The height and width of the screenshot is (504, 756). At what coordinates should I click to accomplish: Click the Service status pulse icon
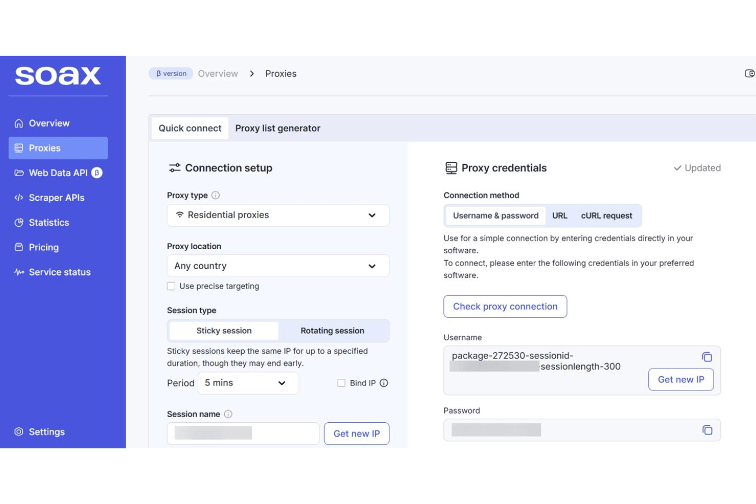click(x=19, y=272)
